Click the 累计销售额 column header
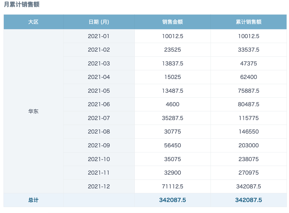This screenshot has height=213, width=289. (x=248, y=22)
